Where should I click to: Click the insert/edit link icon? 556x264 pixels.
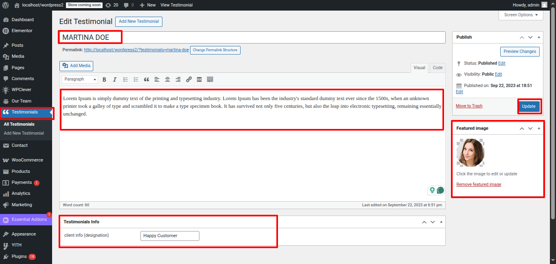tap(188, 79)
